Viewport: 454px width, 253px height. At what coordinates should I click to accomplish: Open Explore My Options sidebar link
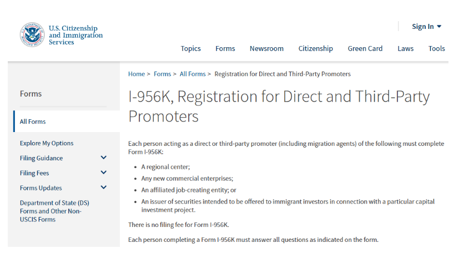(x=47, y=143)
